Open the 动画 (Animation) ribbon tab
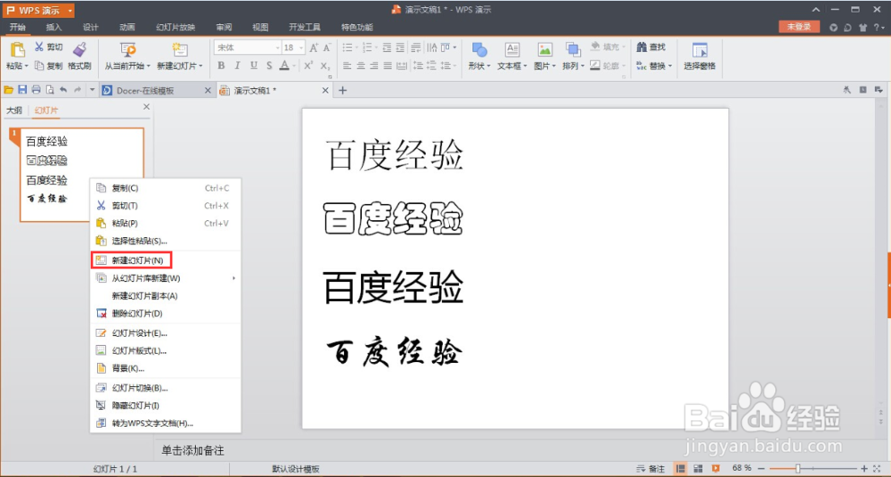This screenshot has height=477, width=891. point(127,28)
